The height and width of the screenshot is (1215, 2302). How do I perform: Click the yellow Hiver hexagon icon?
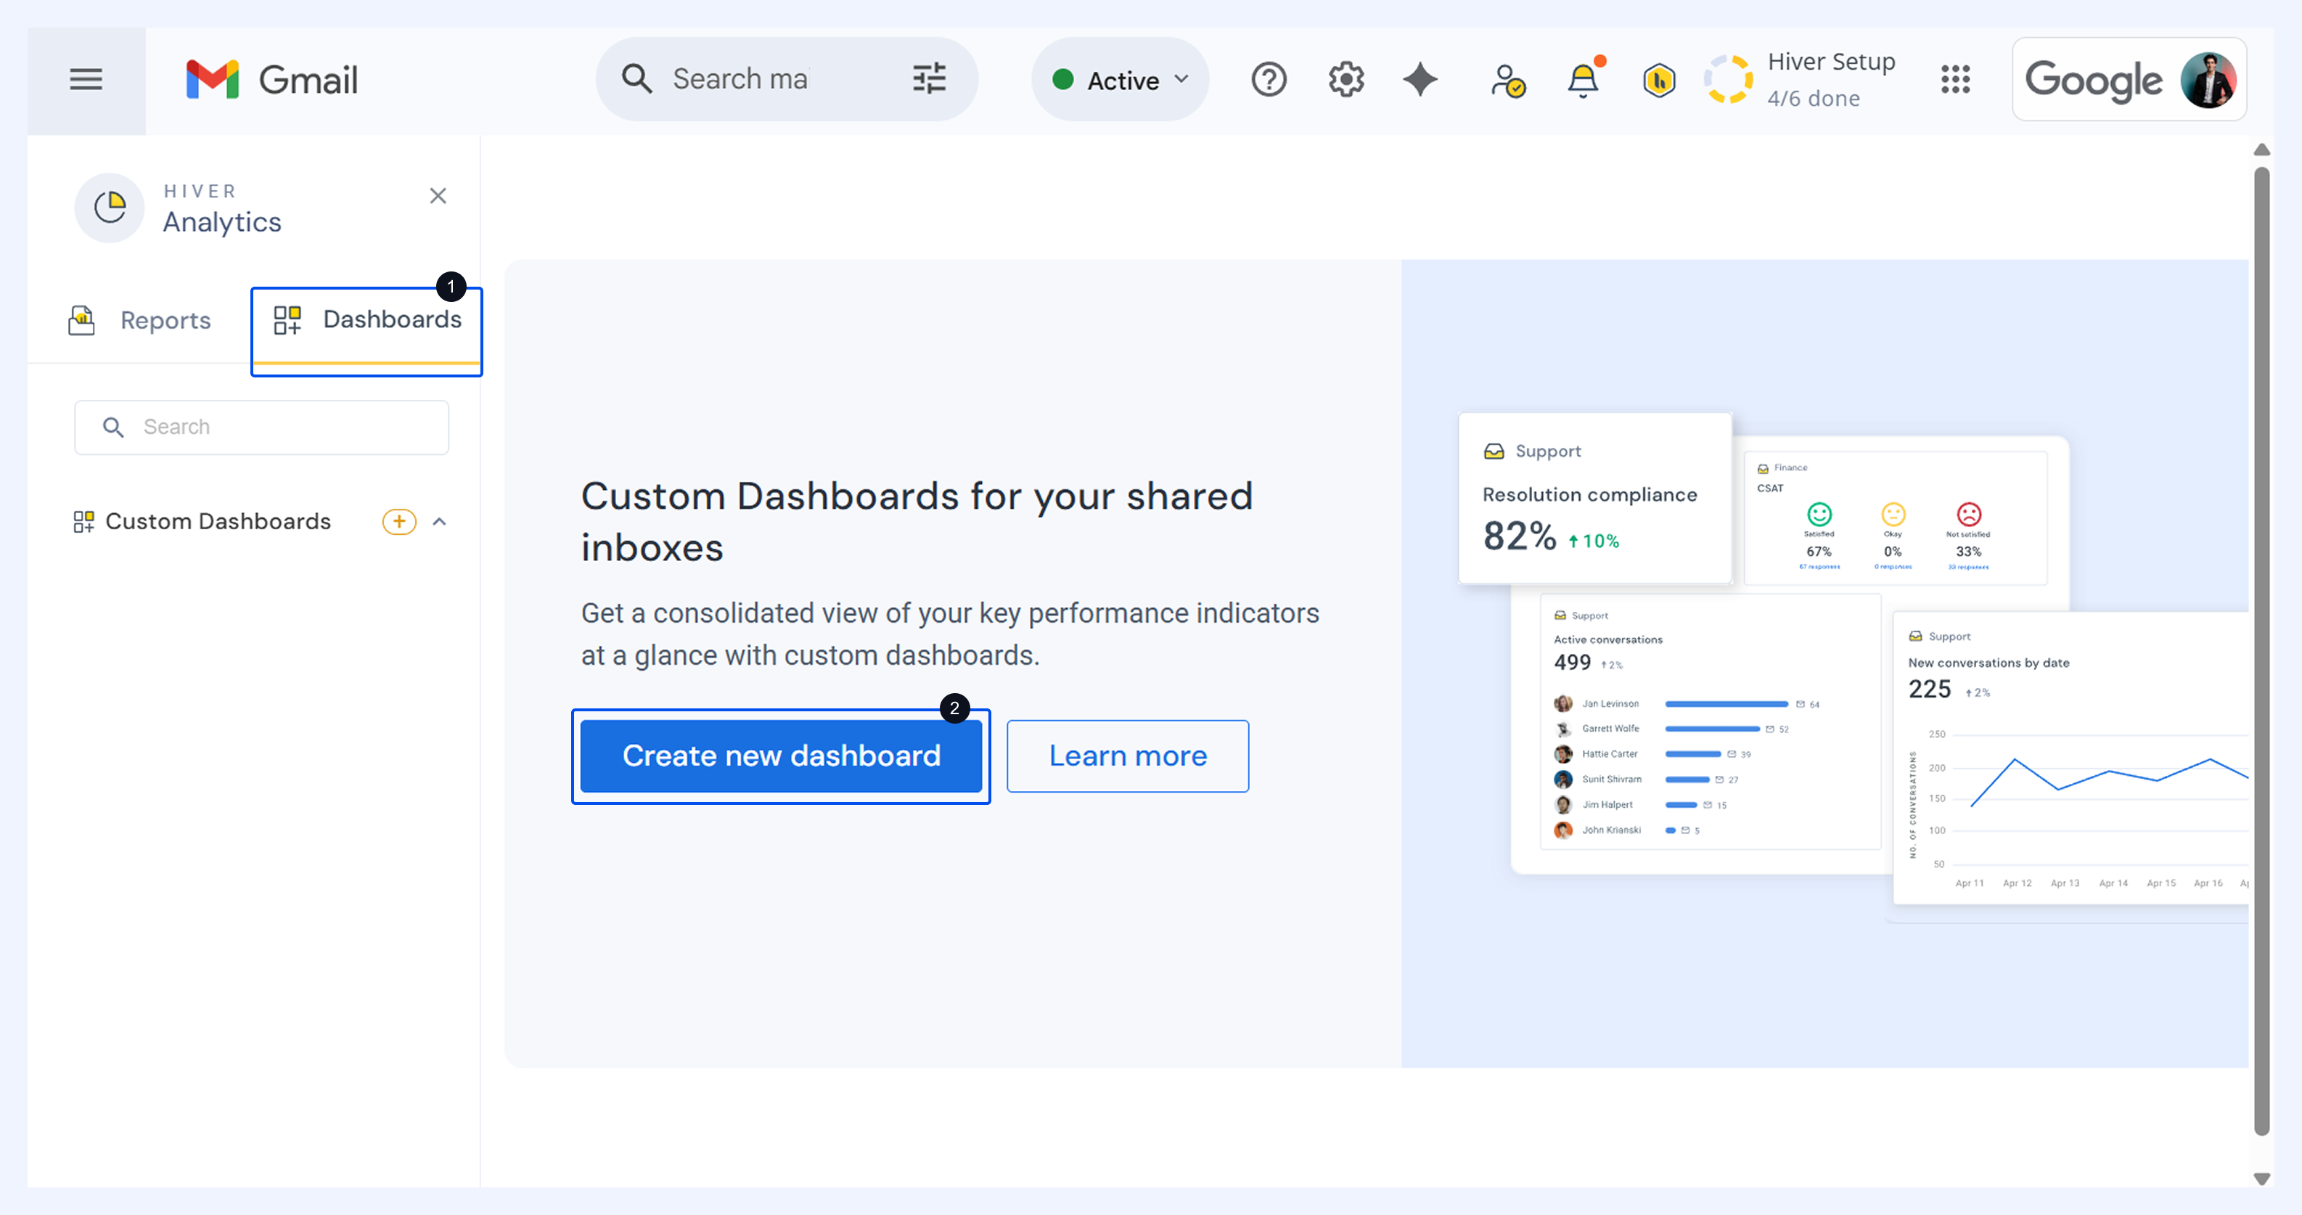point(1658,81)
